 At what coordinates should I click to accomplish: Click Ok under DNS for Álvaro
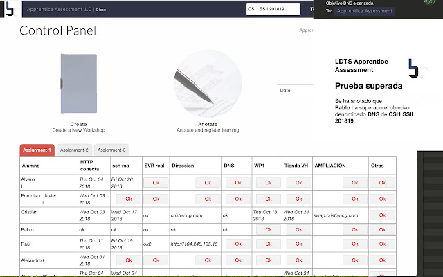pyautogui.click(x=238, y=183)
